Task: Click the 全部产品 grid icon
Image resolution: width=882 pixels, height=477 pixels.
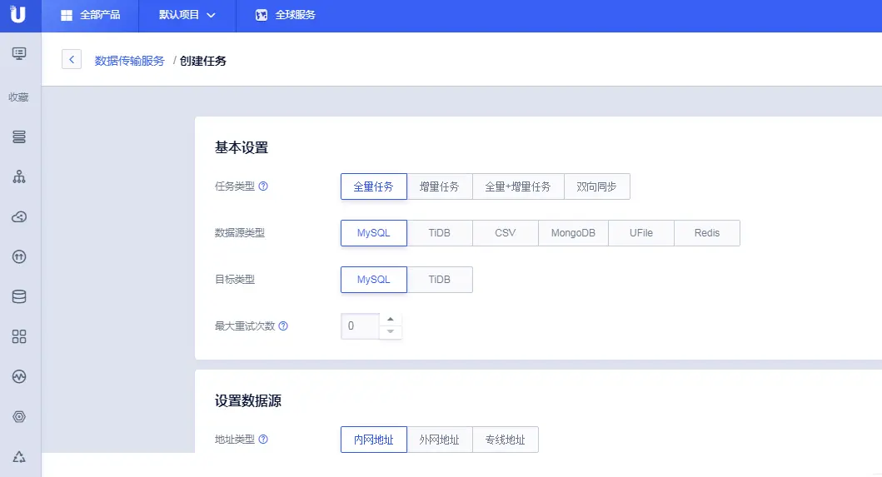Action: tap(67, 15)
